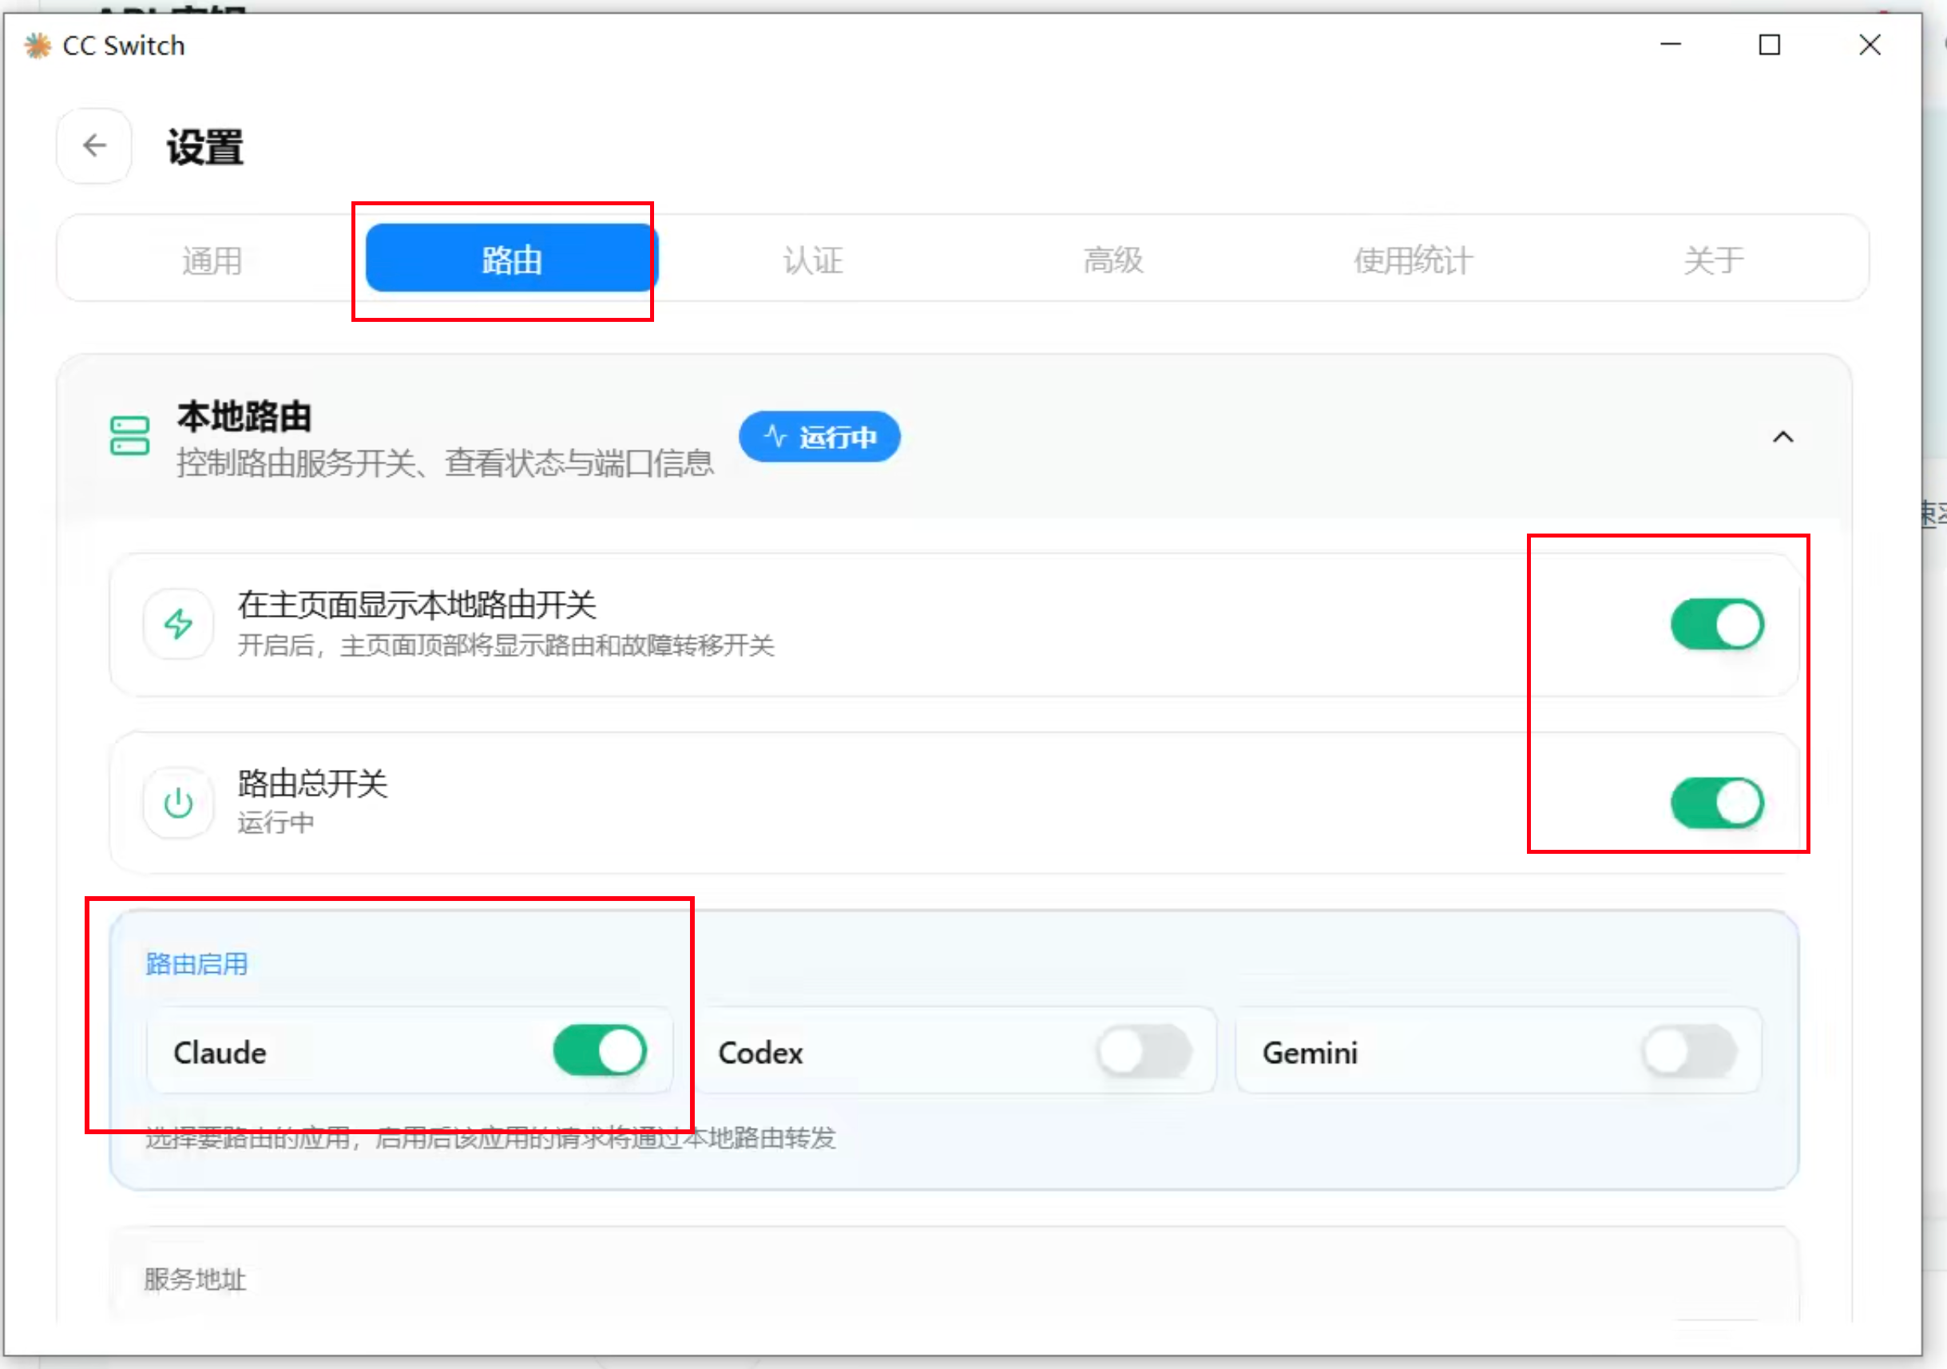Image resolution: width=1947 pixels, height=1369 pixels.
Task: Select the 路由 tab
Action: point(511,259)
